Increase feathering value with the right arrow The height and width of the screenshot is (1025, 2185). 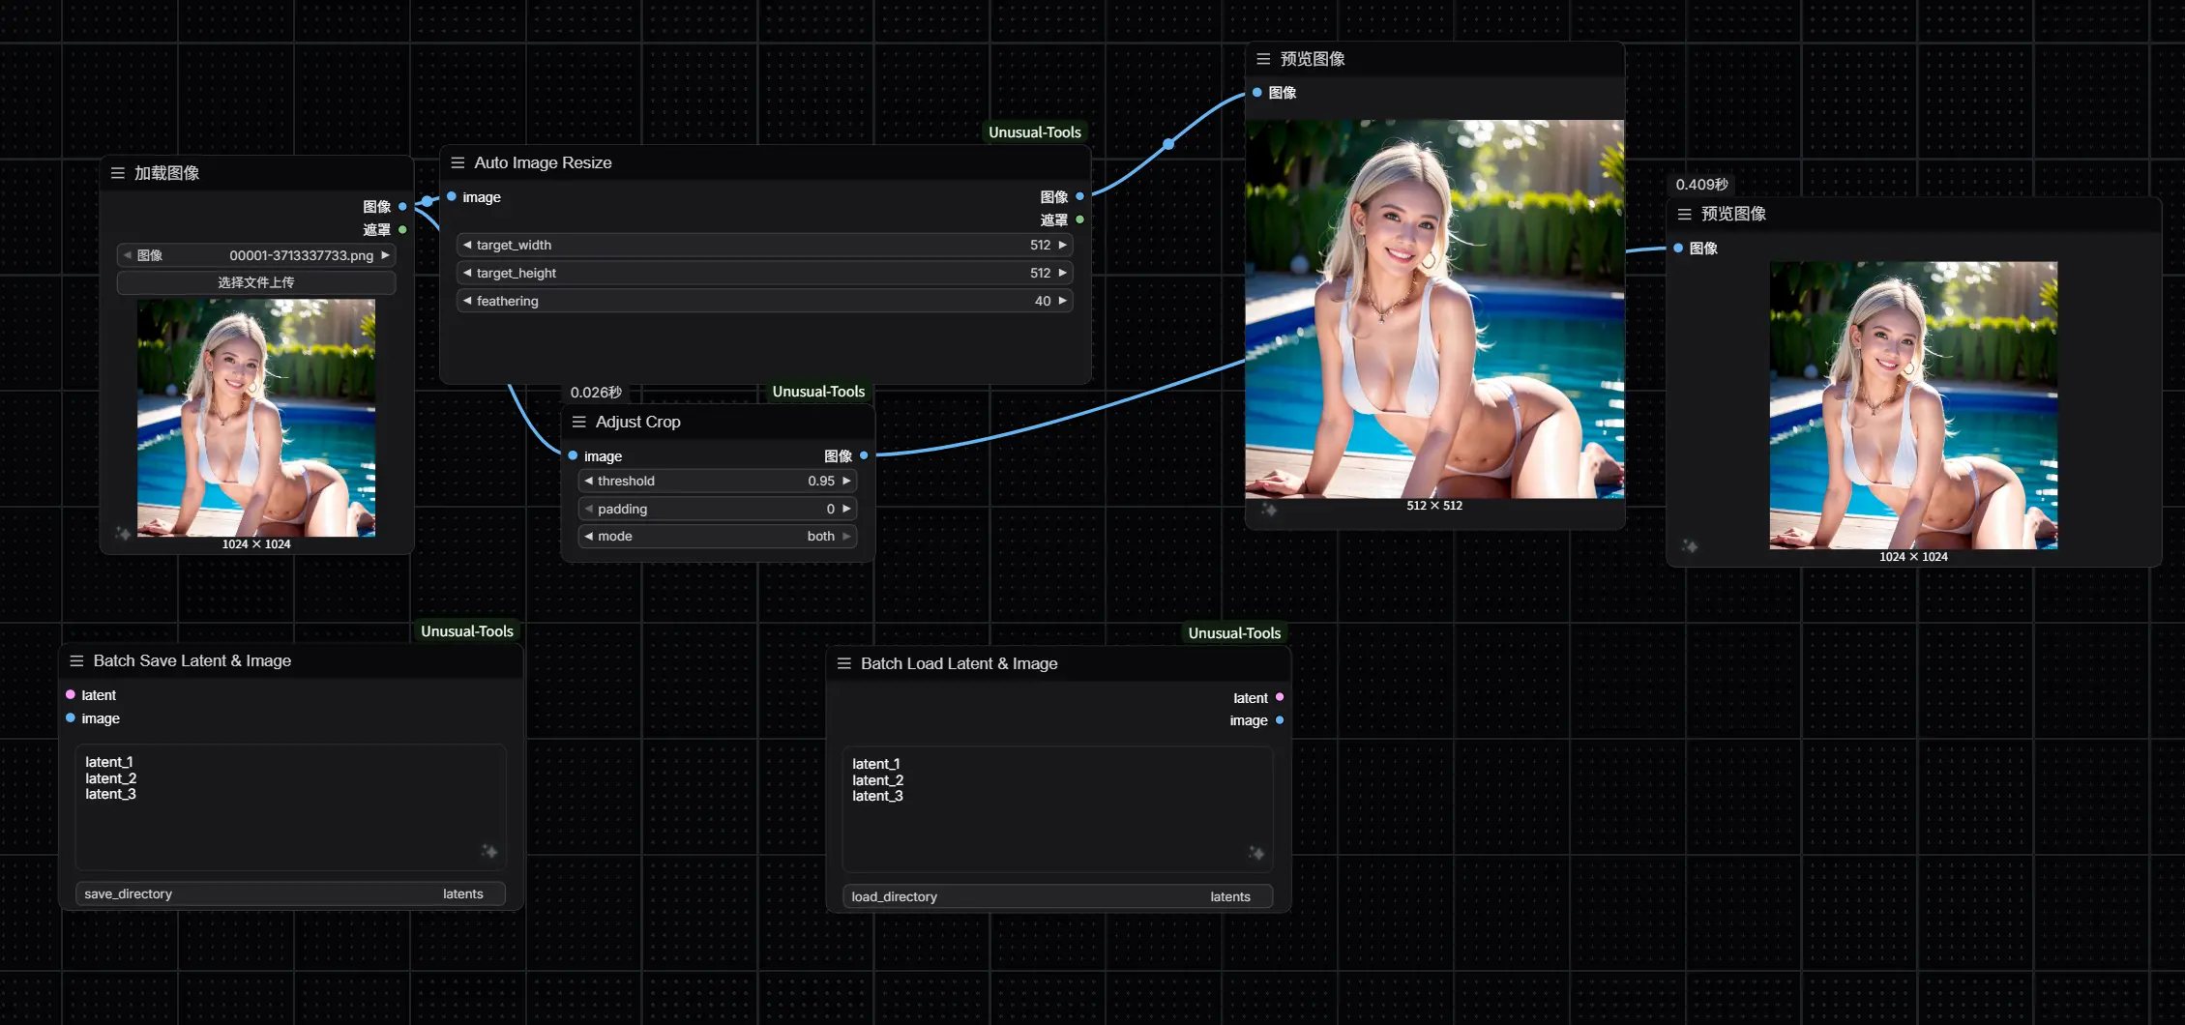tap(1062, 301)
